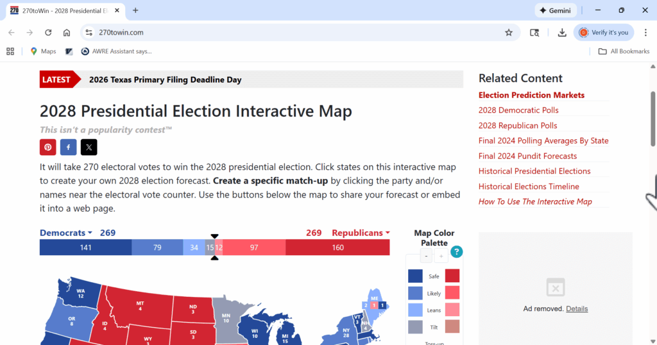This screenshot has width=657, height=345.
Task: Click the Gemini button in title bar
Action: [x=556, y=10]
